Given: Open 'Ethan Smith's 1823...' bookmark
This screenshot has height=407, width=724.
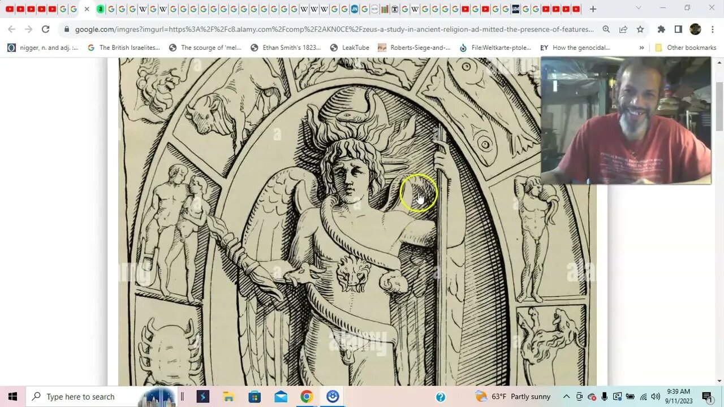Looking at the screenshot, I should click(x=286, y=47).
